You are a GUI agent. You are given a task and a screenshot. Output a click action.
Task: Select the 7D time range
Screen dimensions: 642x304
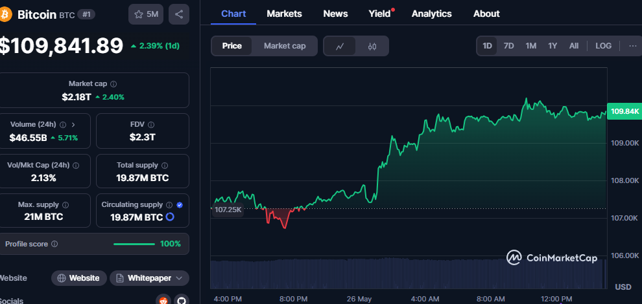tap(508, 46)
